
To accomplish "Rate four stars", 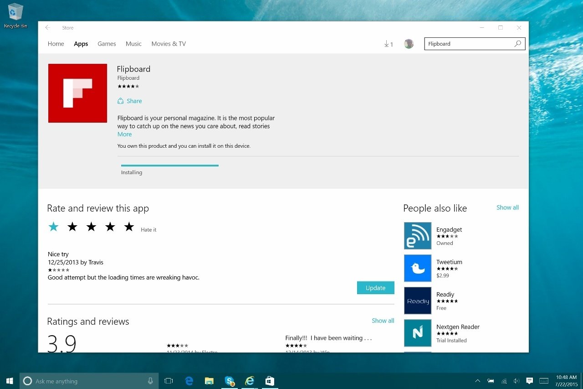I will [110, 227].
